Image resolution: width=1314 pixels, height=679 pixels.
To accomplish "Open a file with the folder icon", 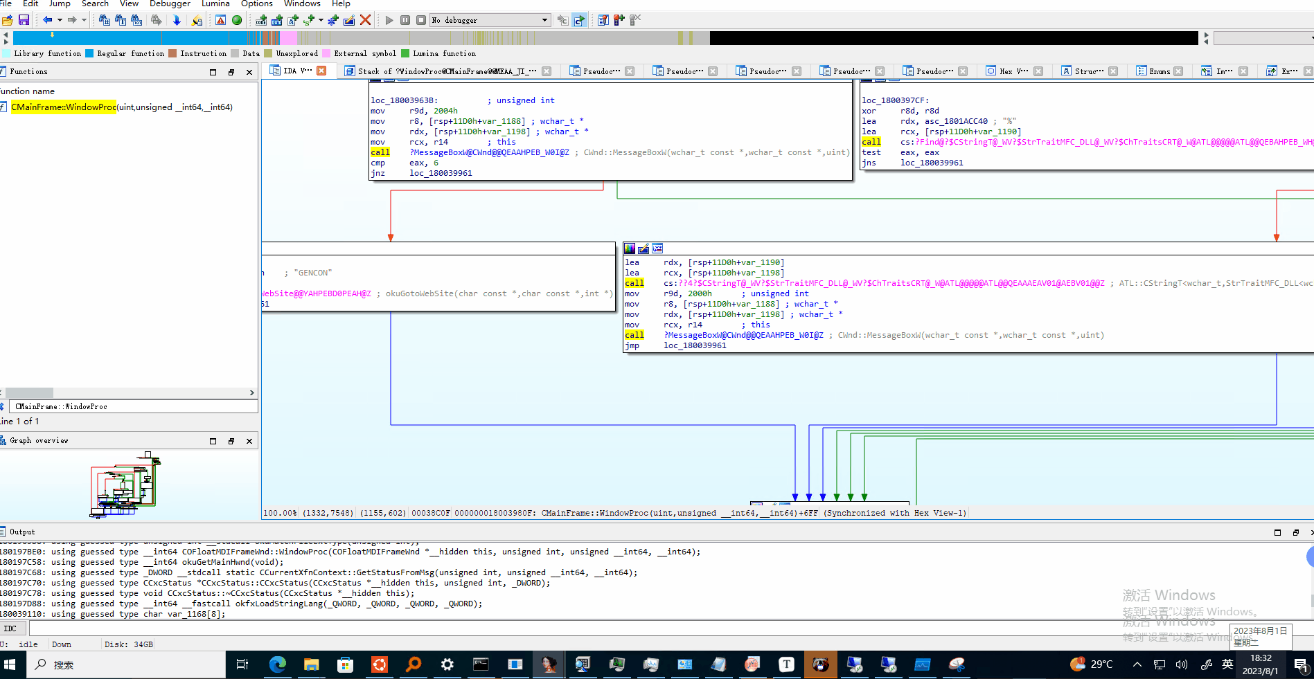I will pos(8,20).
